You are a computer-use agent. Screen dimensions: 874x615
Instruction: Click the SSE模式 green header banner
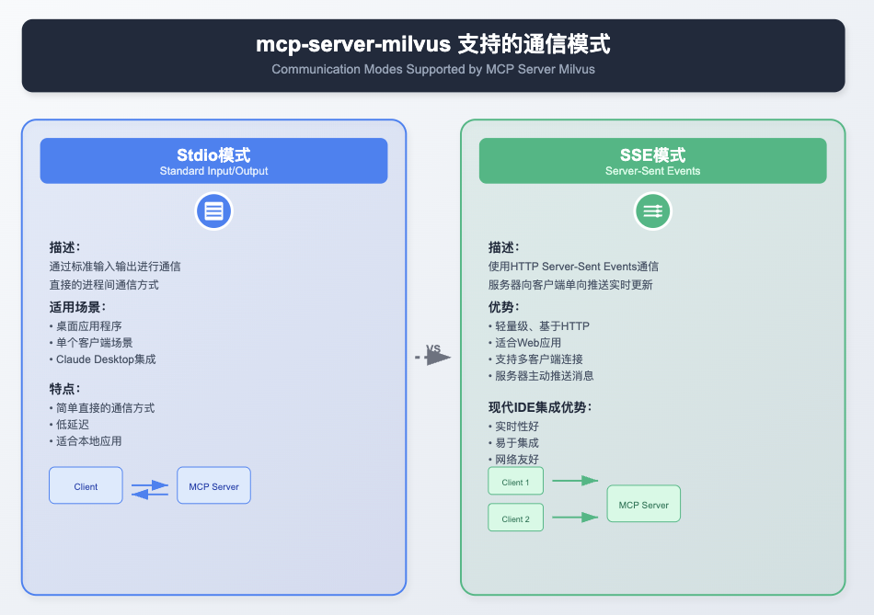652,160
